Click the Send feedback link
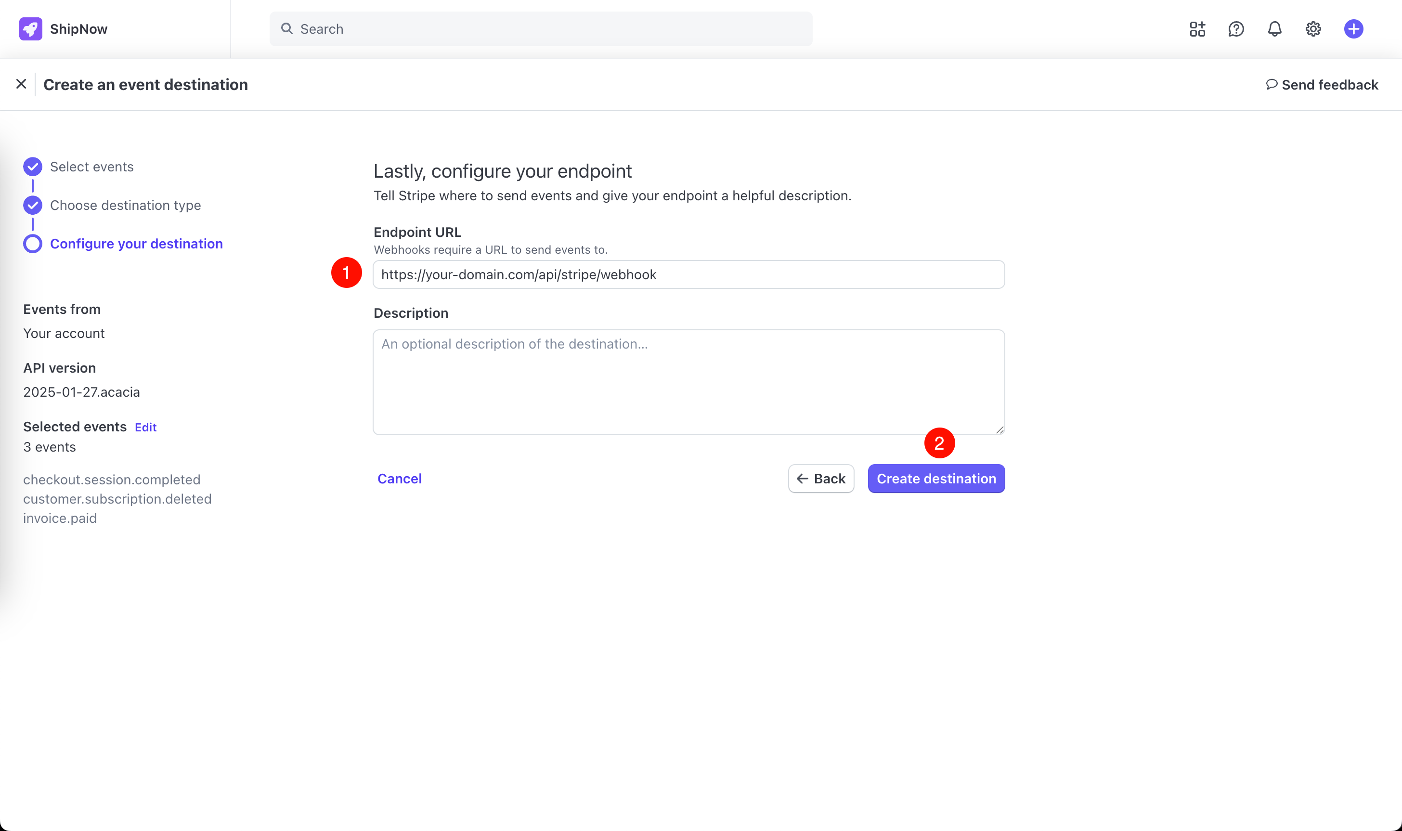Image resolution: width=1402 pixels, height=831 pixels. pyautogui.click(x=1322, y=85)
